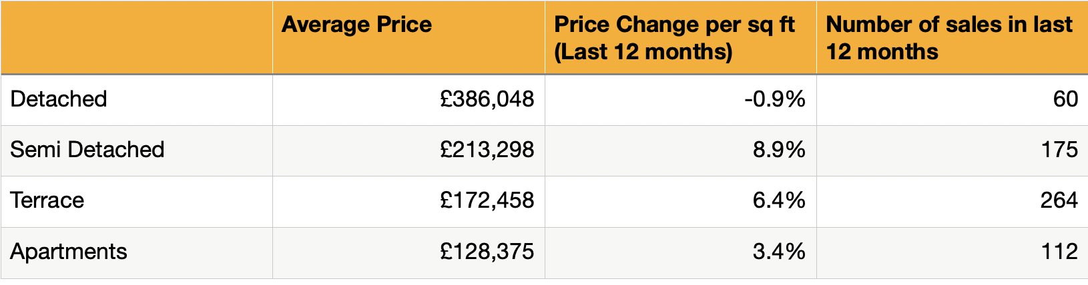
Task: Select the £386,048 average price cell
Action: click(x=487, y=99)
